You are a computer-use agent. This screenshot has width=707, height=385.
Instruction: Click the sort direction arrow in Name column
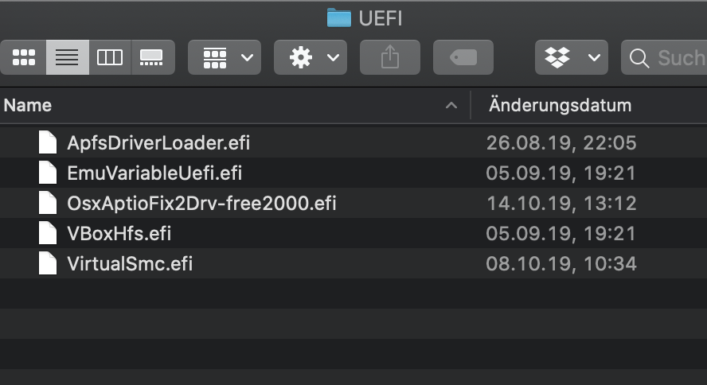451,105
